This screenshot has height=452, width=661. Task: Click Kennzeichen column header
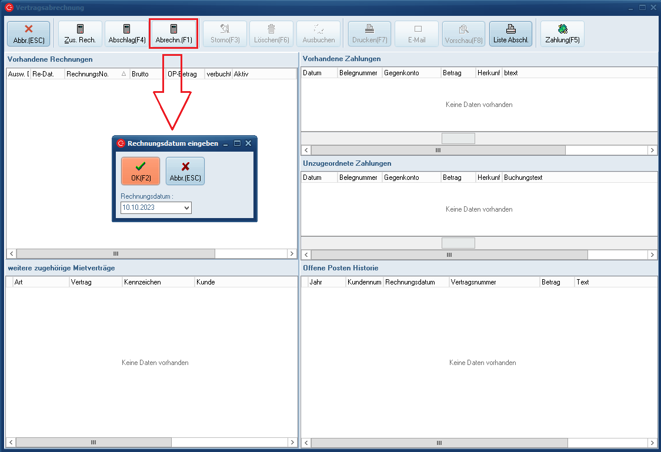coord(158,282)
